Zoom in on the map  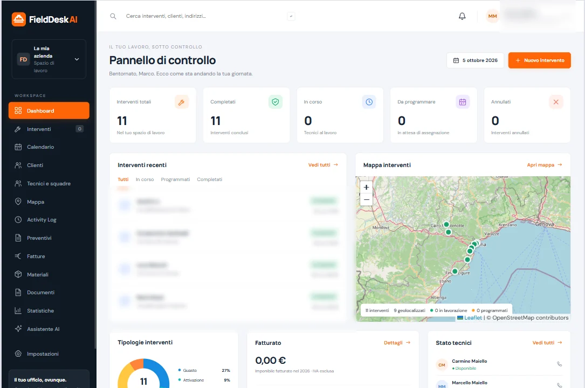coord(367,188)
